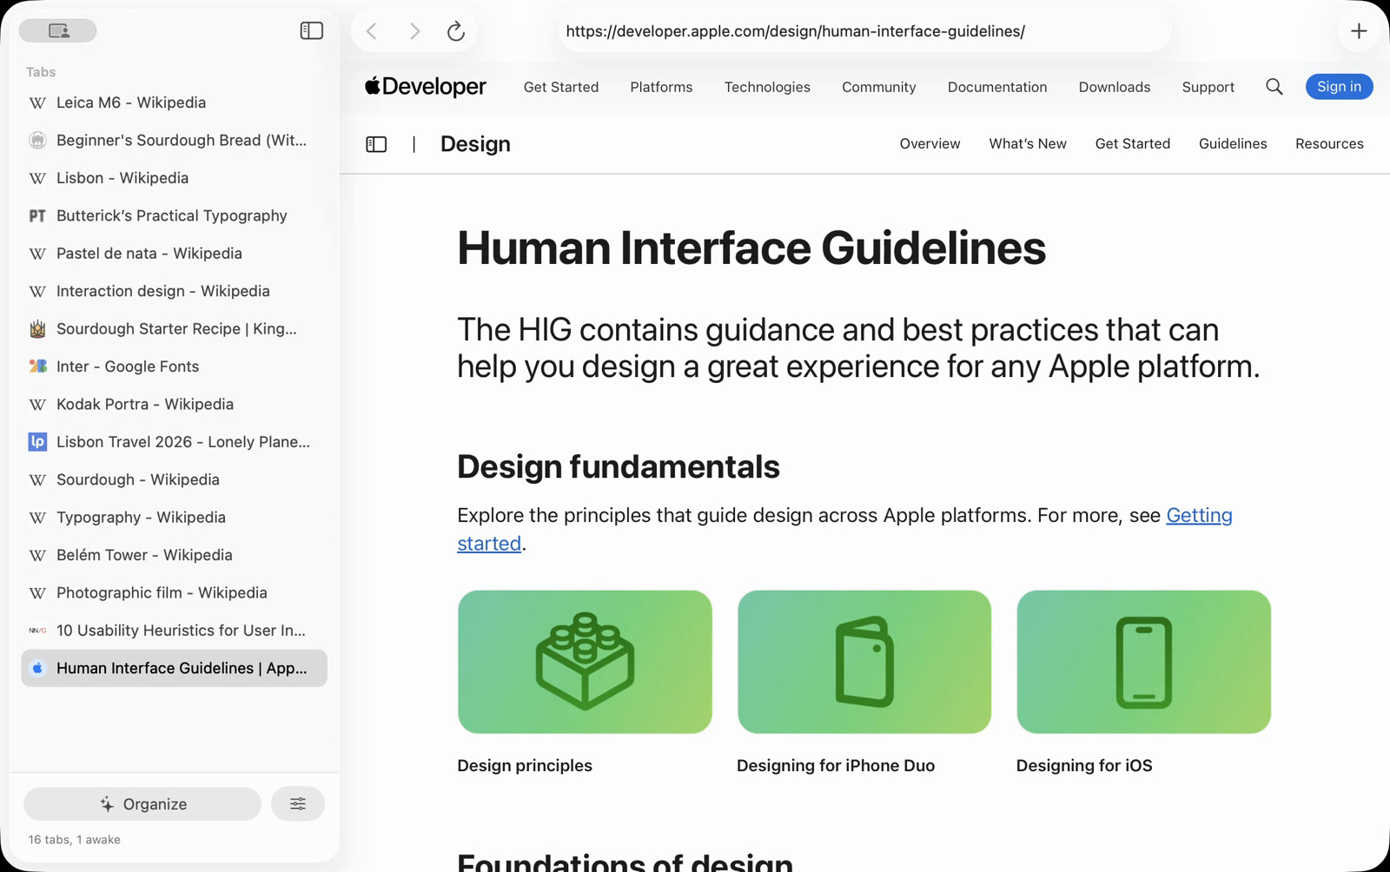The height and width of the screenshot is (872, 1390).
Task: Switch to Inter - Google Fonts tab
Action: point(174,367)
